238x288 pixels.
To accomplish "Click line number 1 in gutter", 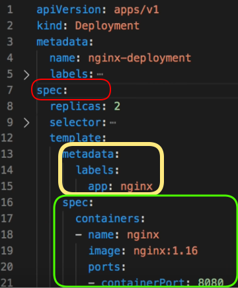I will [x=10, y=10].
